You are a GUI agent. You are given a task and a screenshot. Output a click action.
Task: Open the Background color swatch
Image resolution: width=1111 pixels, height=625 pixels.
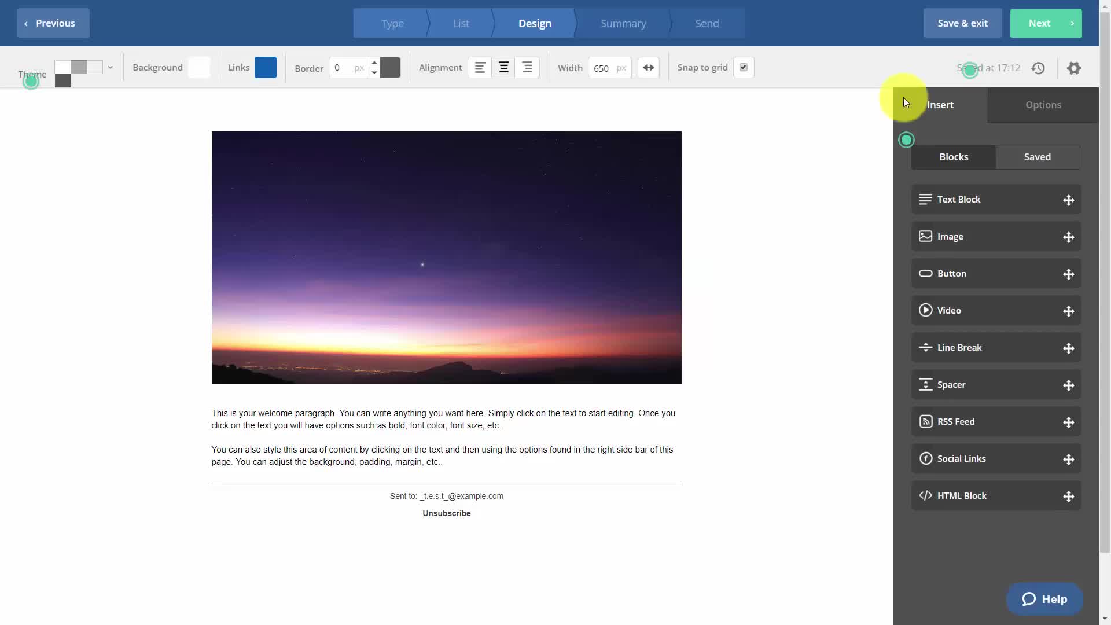[x=199, y=68]
